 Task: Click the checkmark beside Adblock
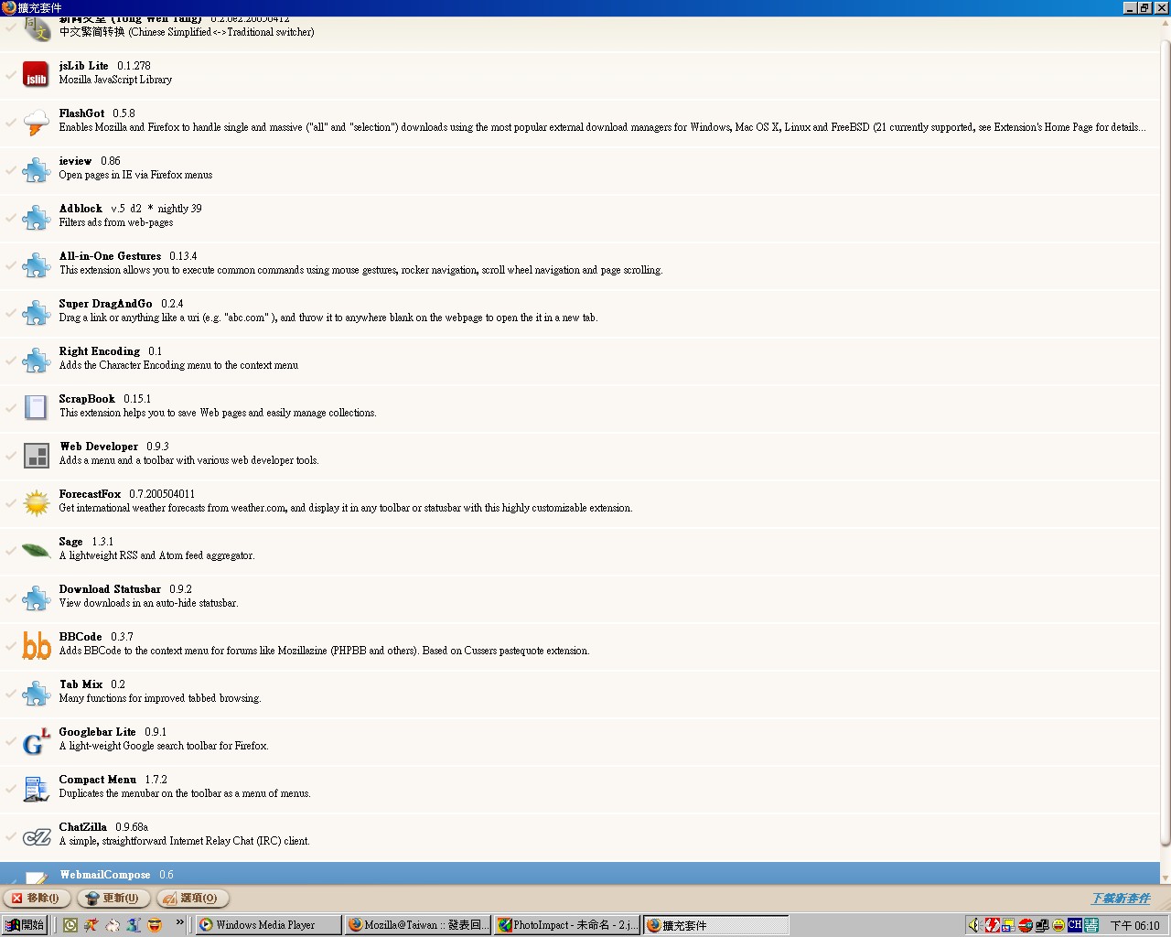(11, 217)
